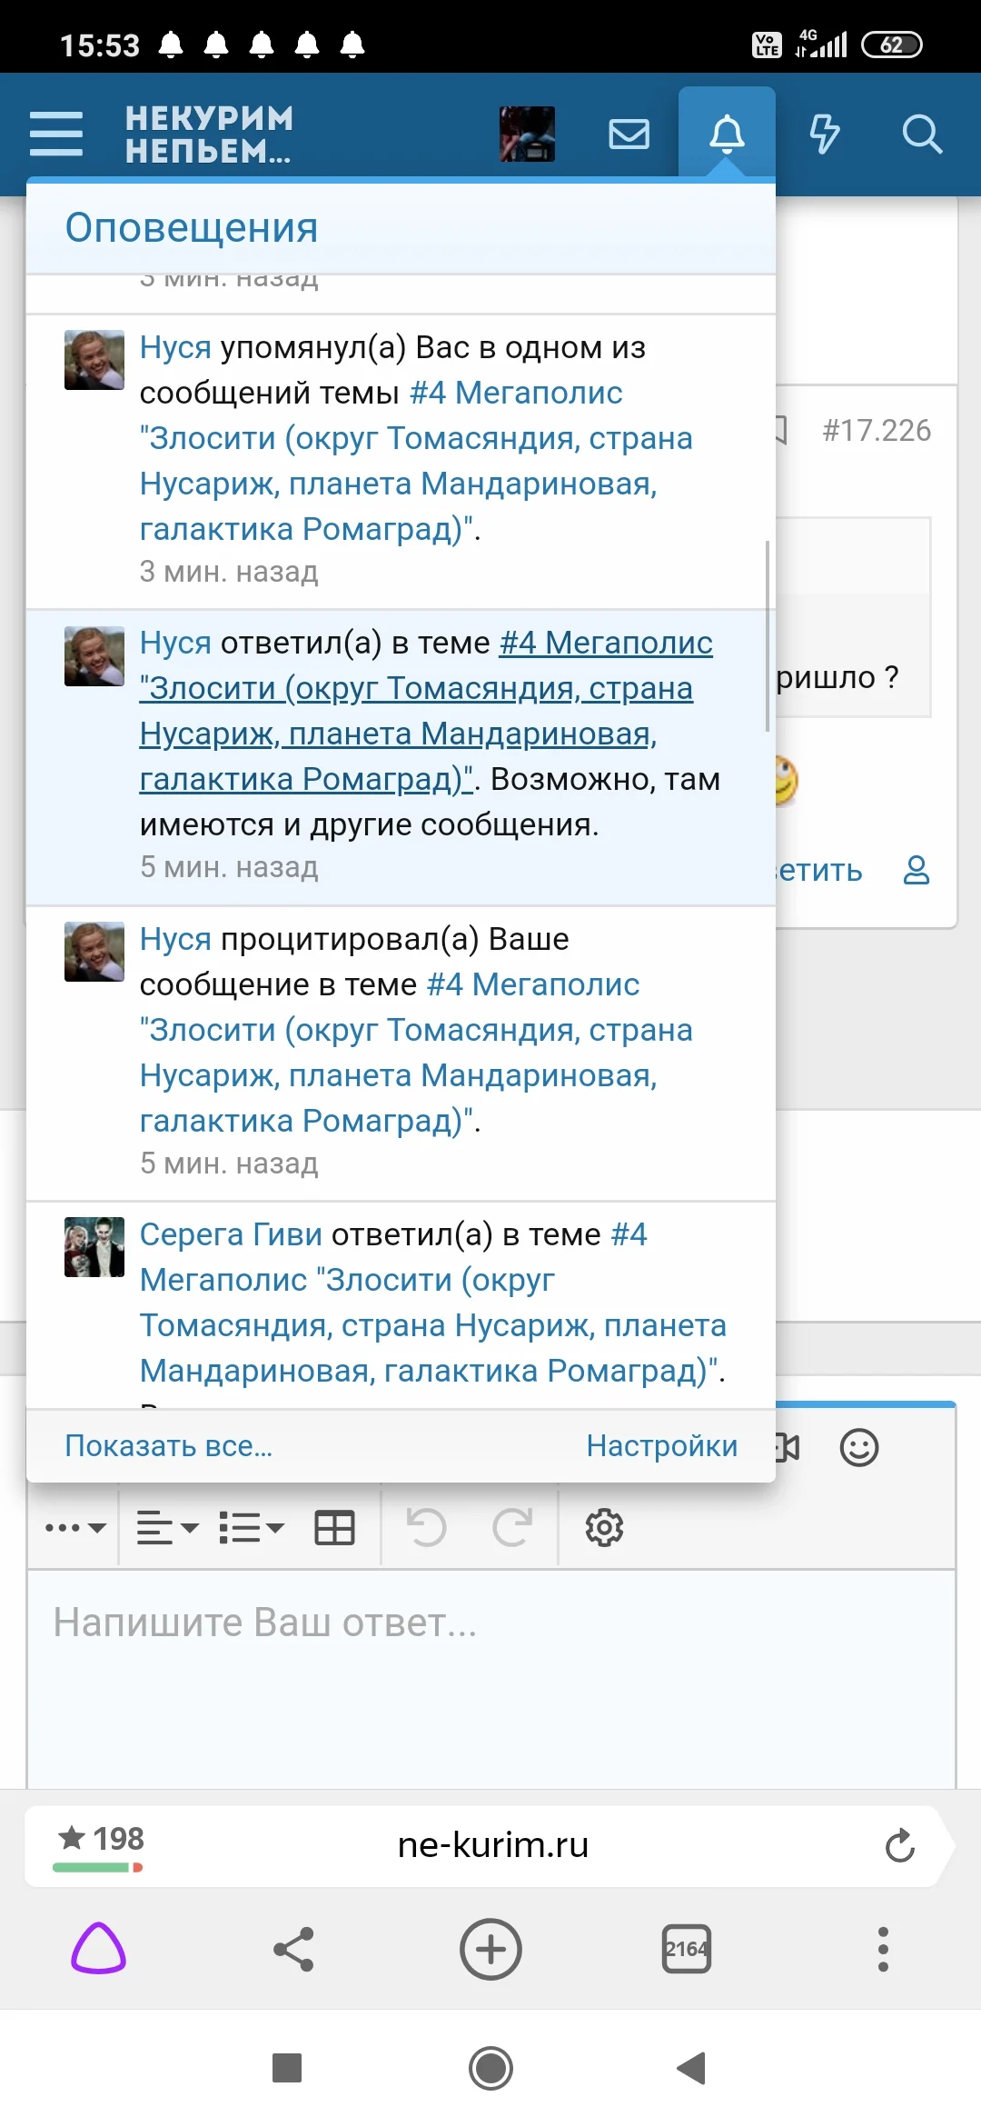Open Серега Гиви's profile link
Screen dimensions: 981x2127
(x=231, y=1234)
